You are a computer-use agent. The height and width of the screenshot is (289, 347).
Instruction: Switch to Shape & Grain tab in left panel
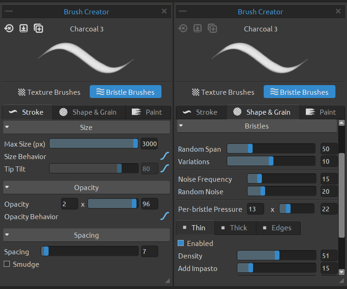coord(89,112)
